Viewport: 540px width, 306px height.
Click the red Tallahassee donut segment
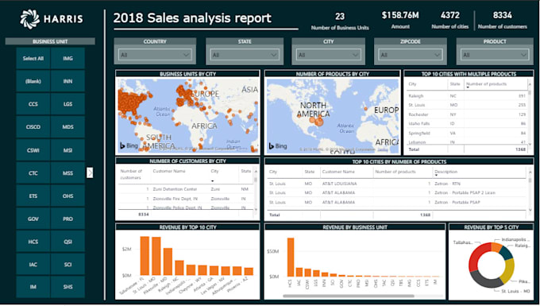(477, 256)
